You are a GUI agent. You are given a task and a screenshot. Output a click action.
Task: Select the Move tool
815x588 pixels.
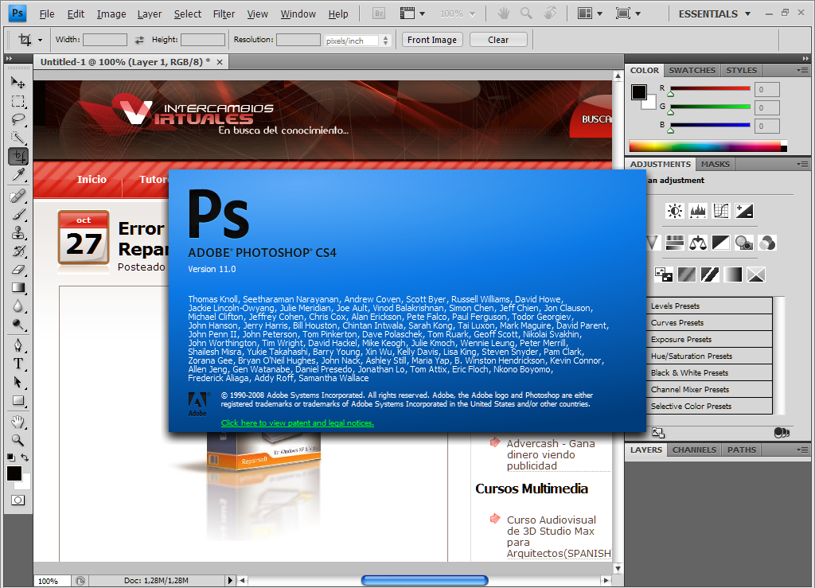[18, 83]
